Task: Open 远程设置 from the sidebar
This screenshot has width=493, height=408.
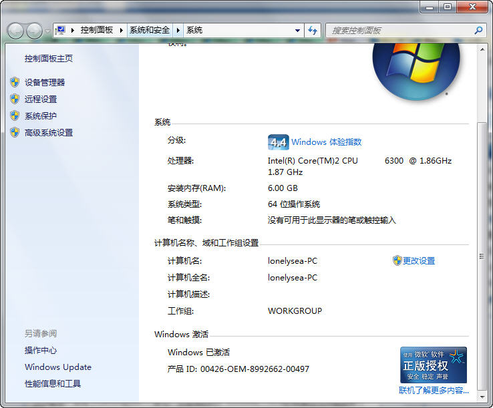Action: coord(41,99)
